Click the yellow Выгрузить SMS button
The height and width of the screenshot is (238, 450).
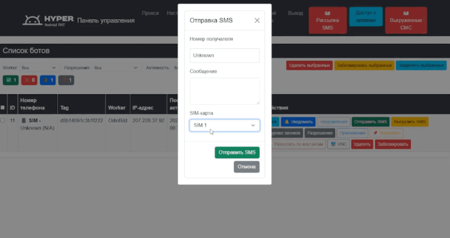409,122
